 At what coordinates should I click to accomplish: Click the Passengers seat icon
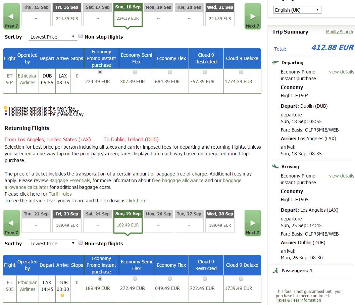(x=275, y=270)
